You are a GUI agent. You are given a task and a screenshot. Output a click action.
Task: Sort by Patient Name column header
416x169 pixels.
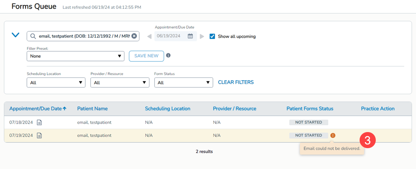92,108
